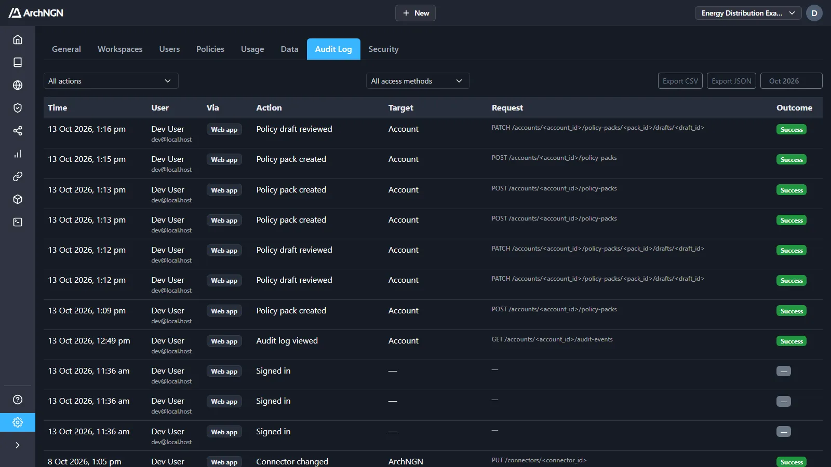The height and width of the screenshot is (467, 831).
Task: Open the help question mark icon
Action: [18, 400]
